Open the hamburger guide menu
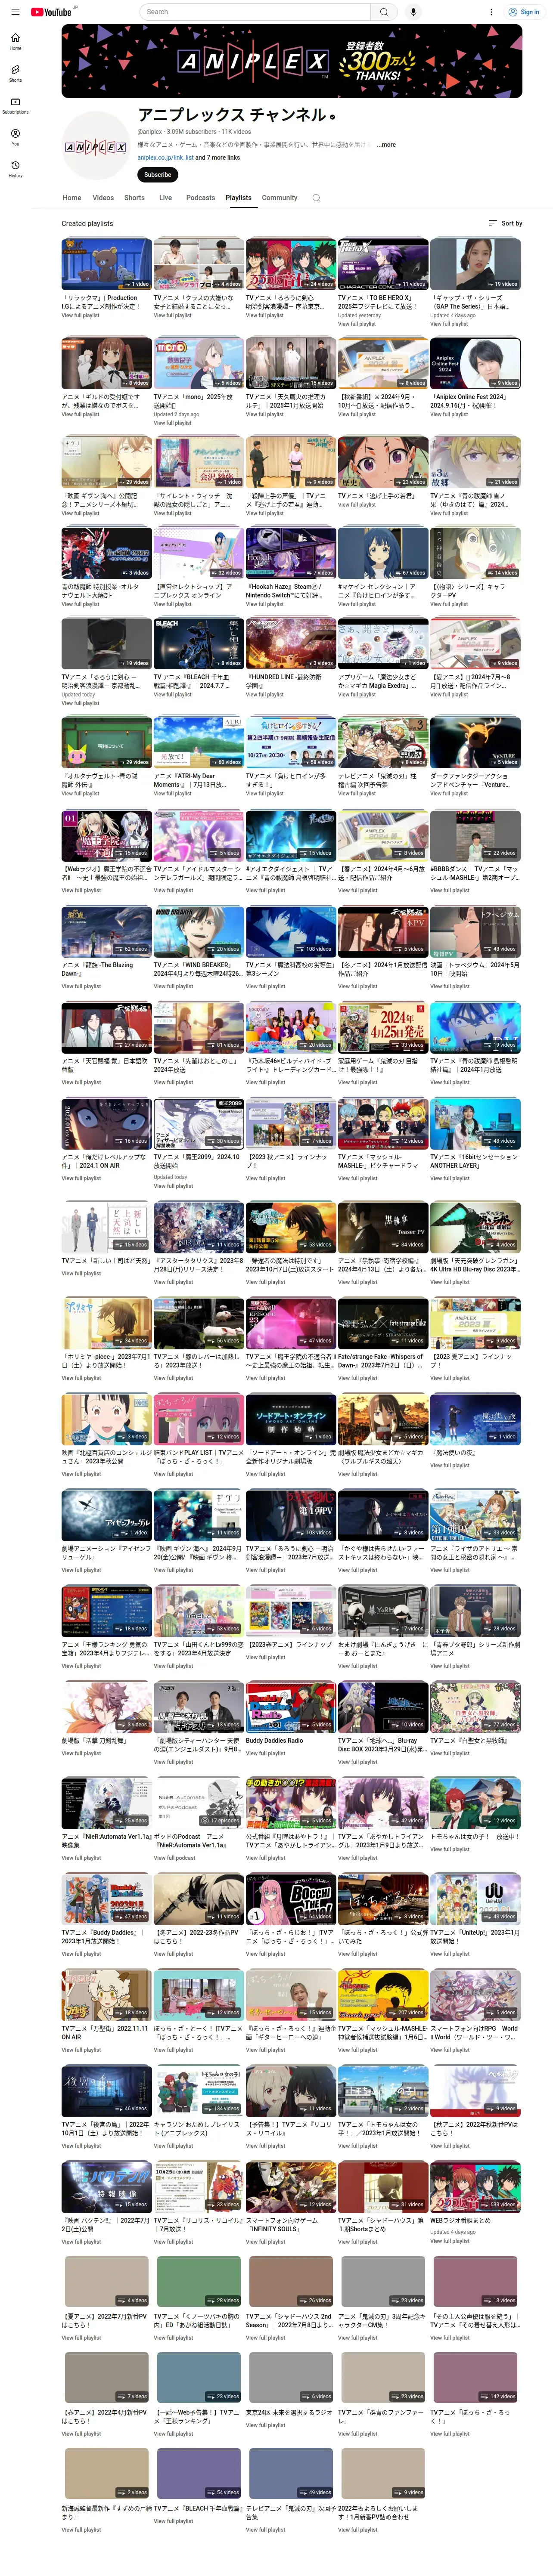553x2576 pixels. coord(15,12)
